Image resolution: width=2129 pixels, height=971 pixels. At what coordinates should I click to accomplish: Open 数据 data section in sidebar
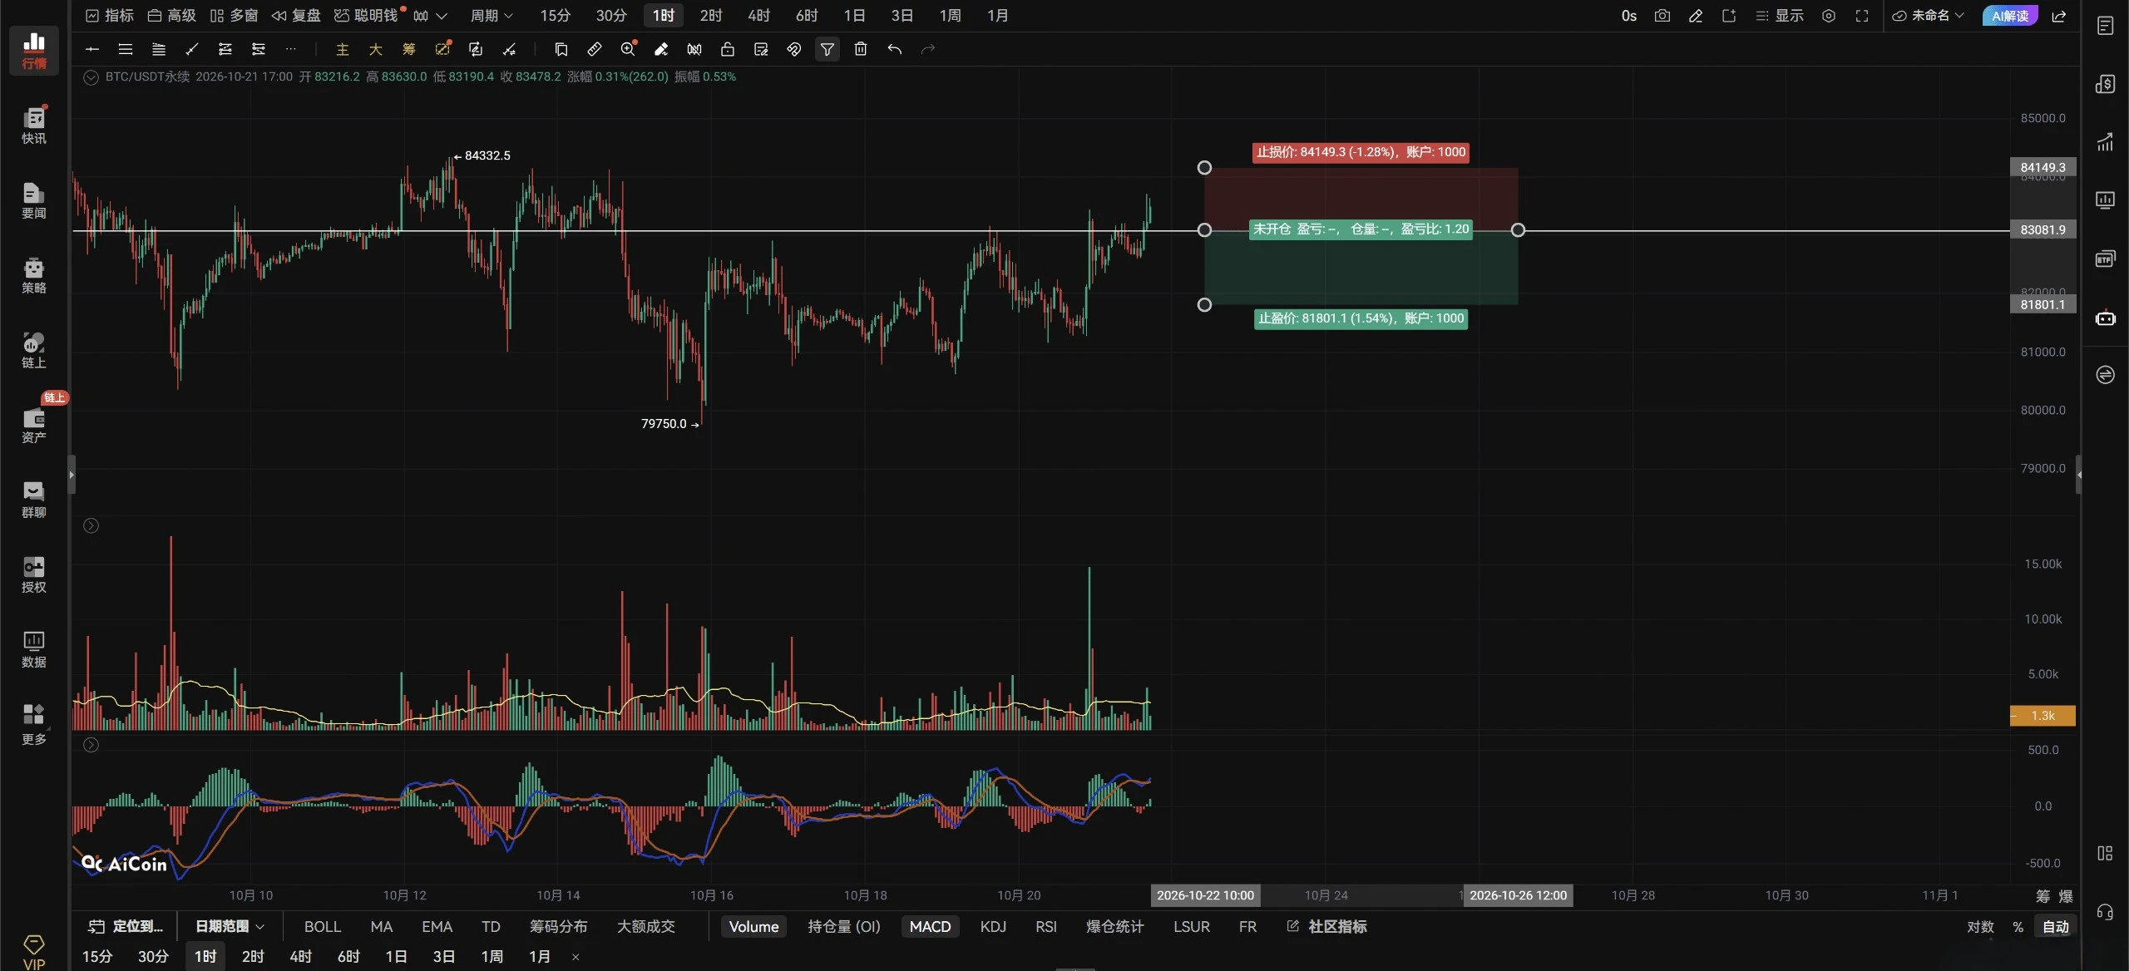pos(34,649)
